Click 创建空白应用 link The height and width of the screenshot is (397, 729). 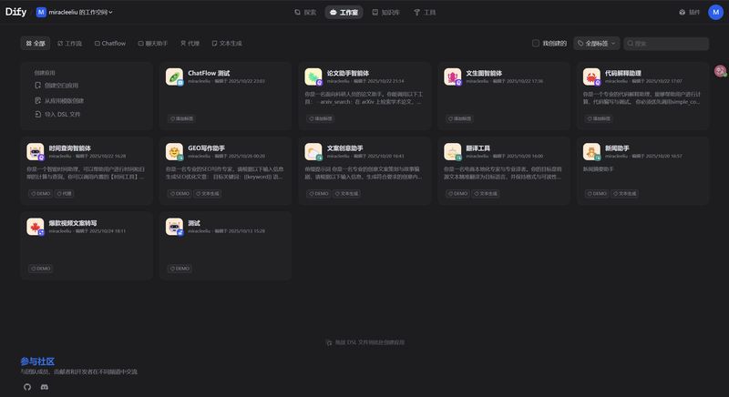point(61,86)
